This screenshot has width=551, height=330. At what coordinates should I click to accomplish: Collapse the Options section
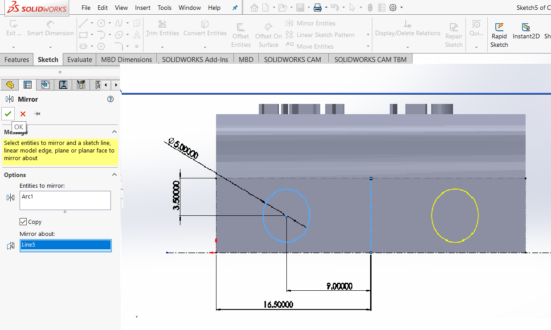tap(114, 175)
